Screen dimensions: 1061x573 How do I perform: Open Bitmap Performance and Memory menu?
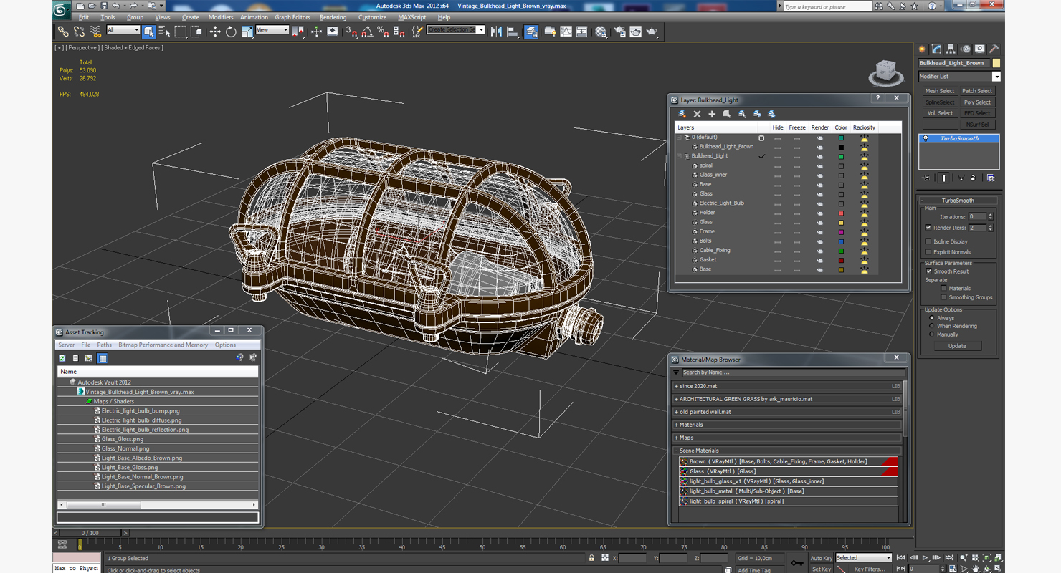(x=163, y=345)
